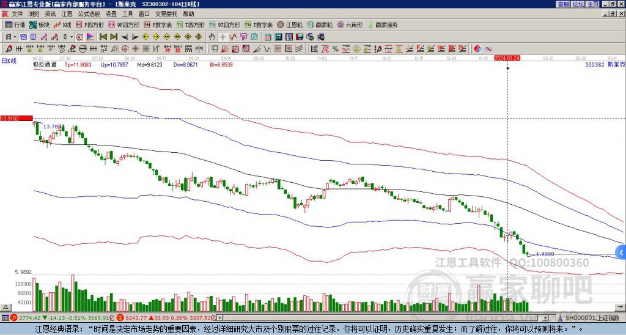Click the yin-yang taiji icon
This screenshot has height=335, width=626.
coord(477,49)
